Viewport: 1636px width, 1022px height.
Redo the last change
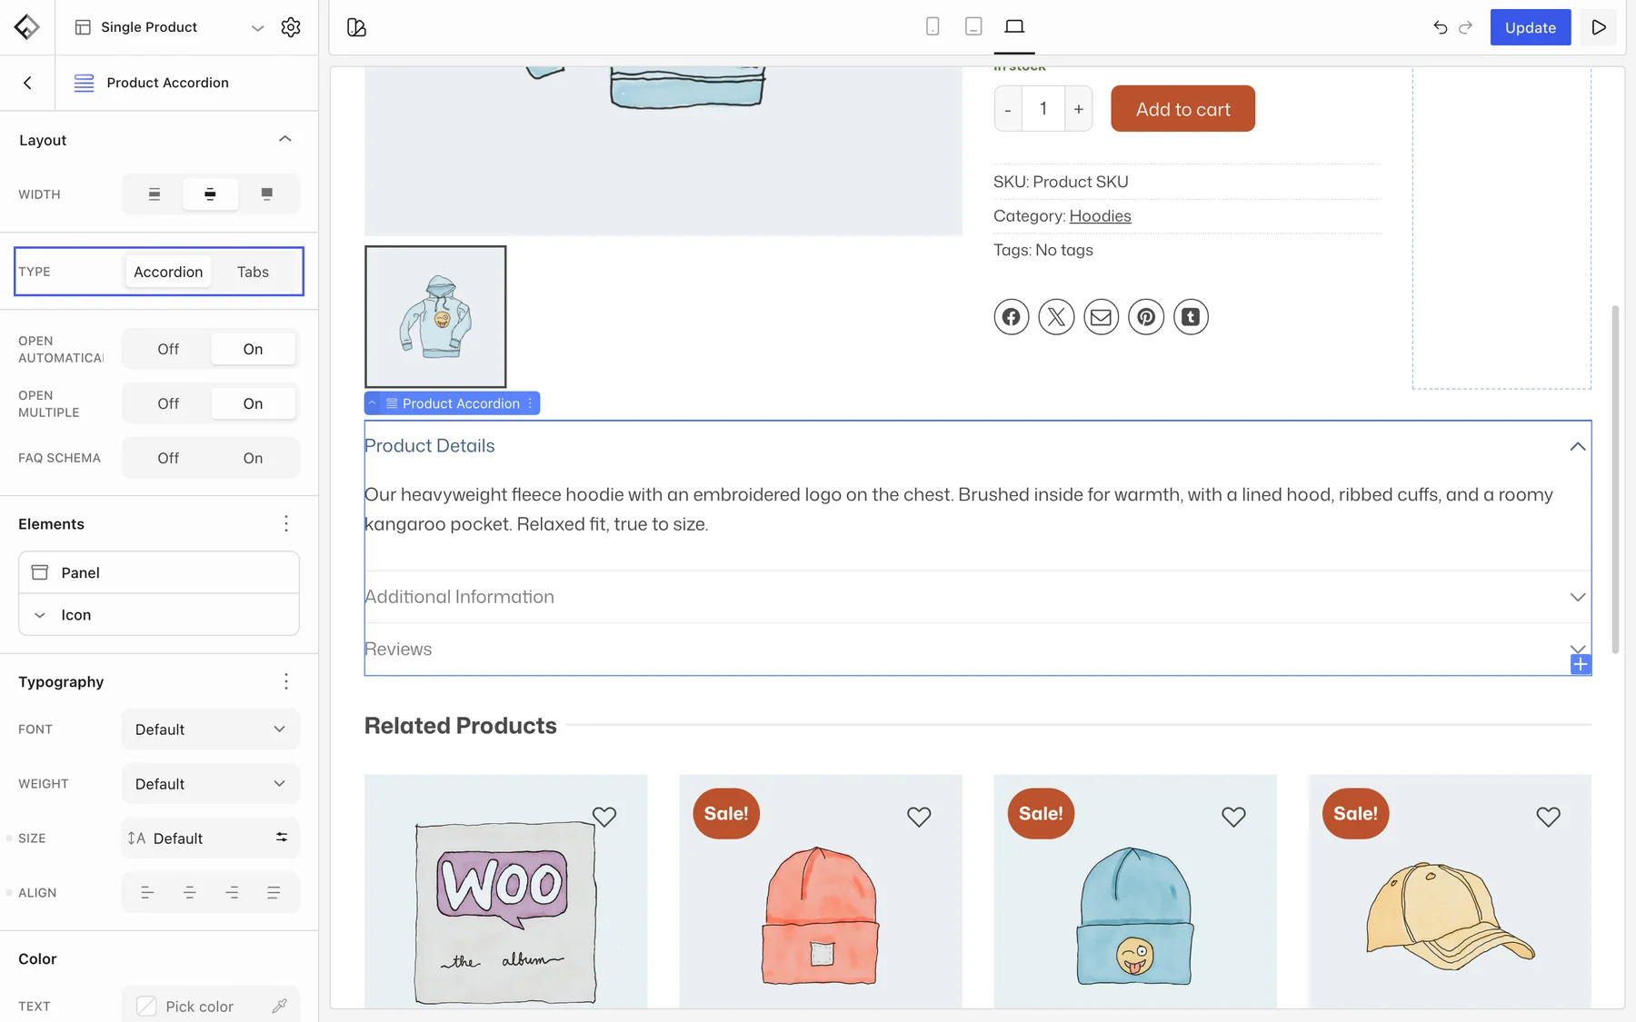tap(1465, 27)
